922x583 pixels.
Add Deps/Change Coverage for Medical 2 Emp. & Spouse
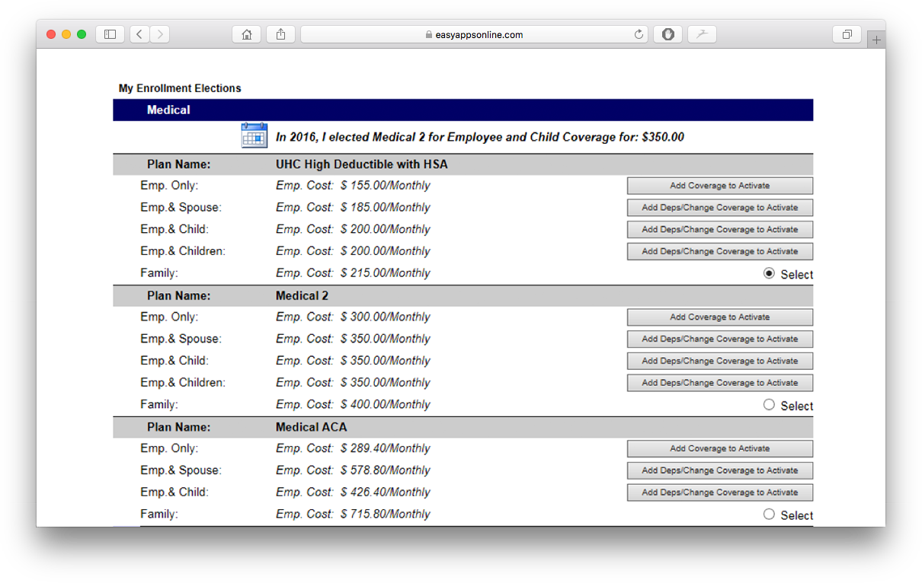[x=719, y=339]
